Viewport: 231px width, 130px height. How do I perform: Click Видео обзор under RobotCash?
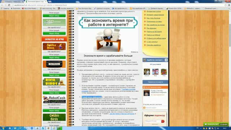point(54,110)
